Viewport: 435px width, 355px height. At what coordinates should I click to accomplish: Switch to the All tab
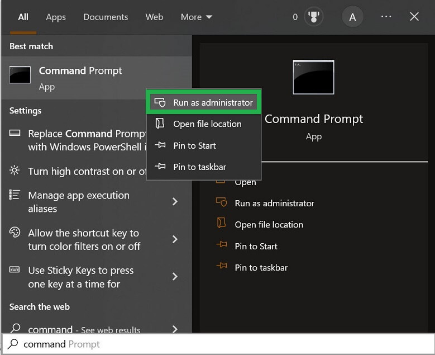pos(23,17)
